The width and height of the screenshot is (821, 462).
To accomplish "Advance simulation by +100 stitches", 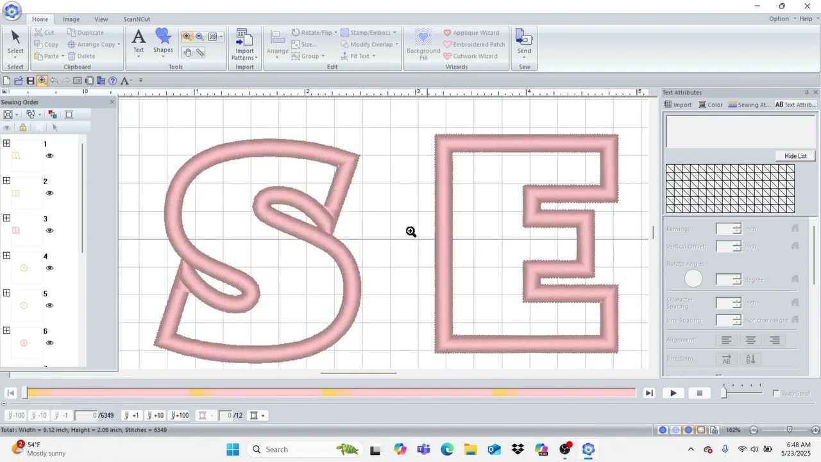I will (179, 415).
